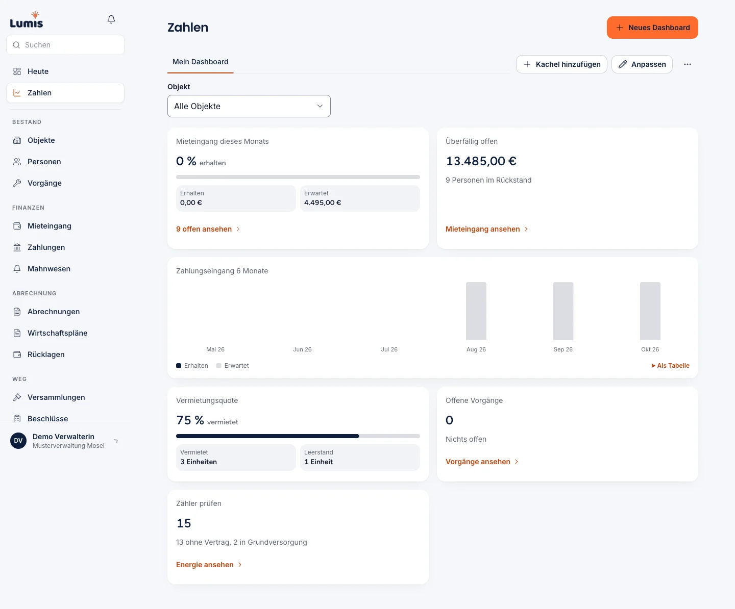Click the Personen people icon

(17, 162)
